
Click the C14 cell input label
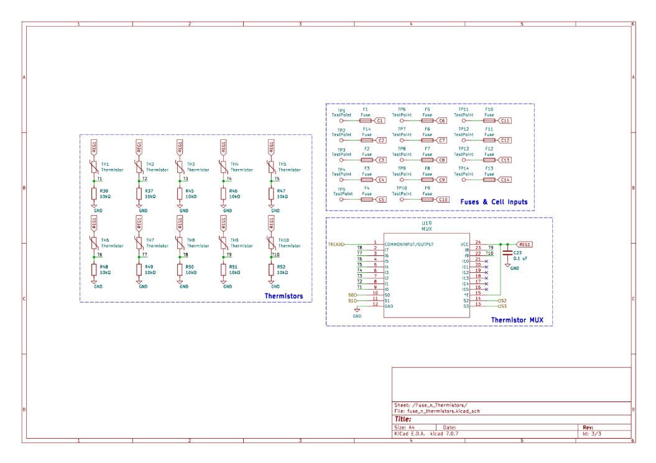(504, 180)
